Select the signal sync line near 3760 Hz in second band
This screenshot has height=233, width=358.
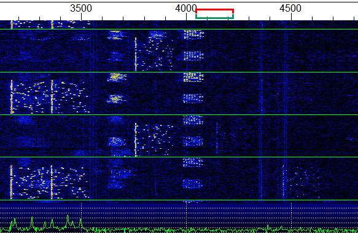[136, 54]
